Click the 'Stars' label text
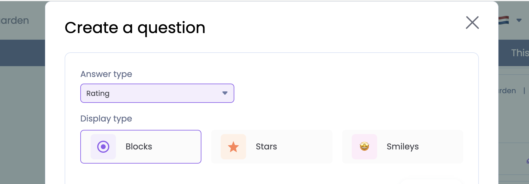 tap(266, 147)
